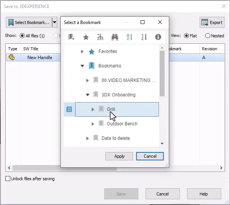
Task: Open search with the binoculars icon
Action: click(x=115, y=37)
